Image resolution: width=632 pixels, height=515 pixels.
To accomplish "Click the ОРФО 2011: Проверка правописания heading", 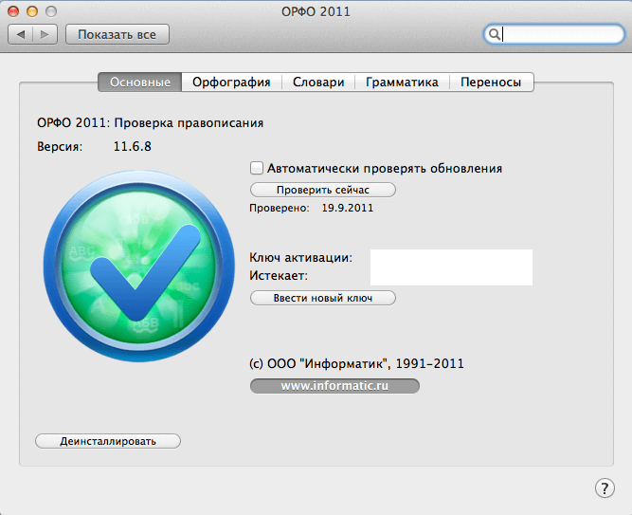I will (x=151, y=122).
